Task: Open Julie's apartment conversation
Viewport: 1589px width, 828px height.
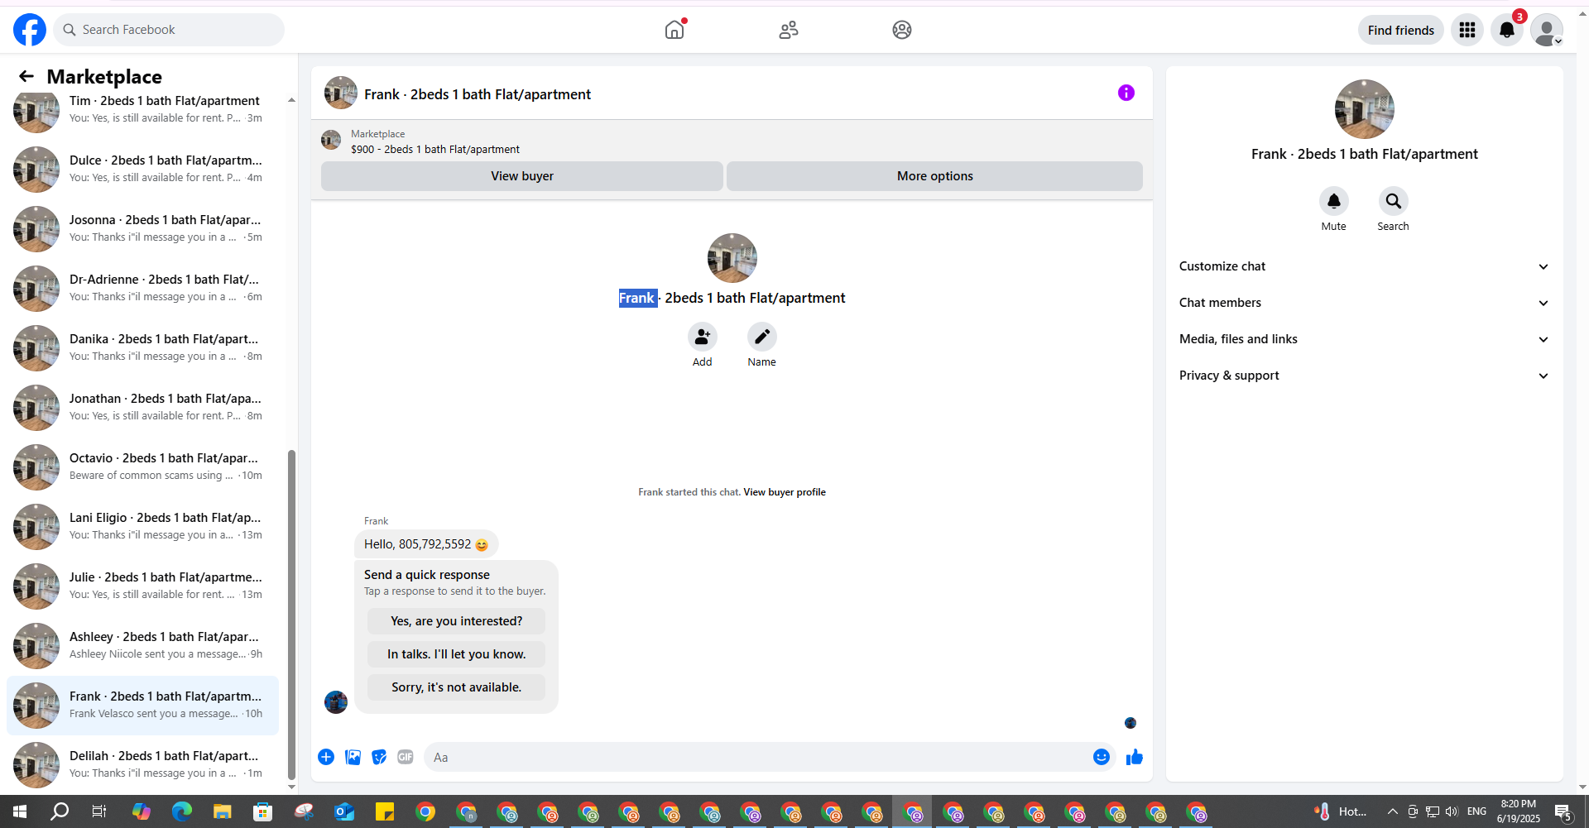Action: [x=142, y=586]
